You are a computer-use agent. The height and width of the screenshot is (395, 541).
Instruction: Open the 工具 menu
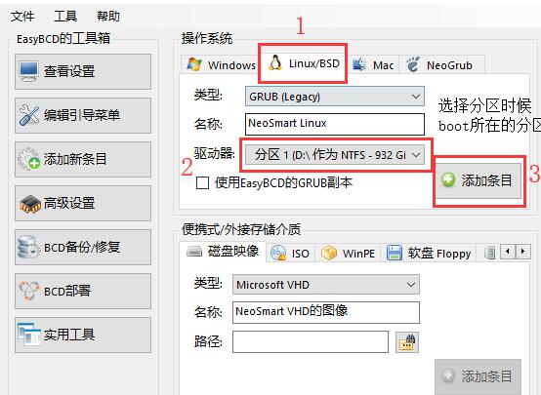pyautogui.click(x=65, y=16)
